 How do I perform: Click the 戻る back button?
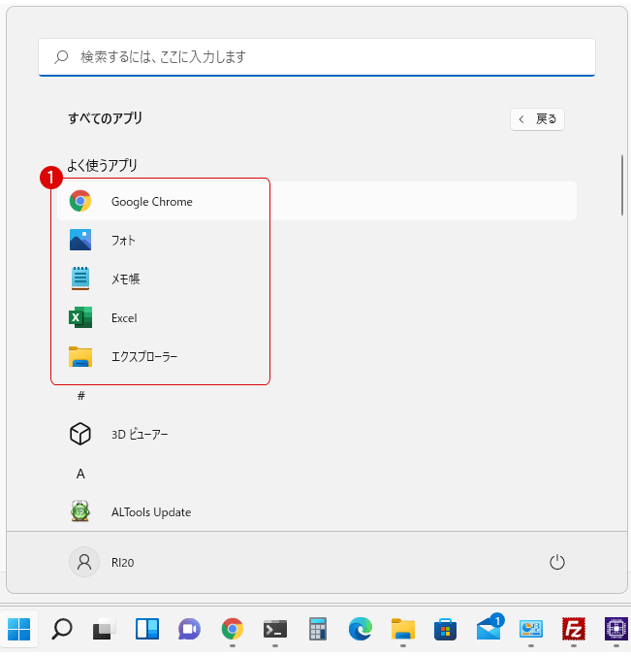click(537, 119)
